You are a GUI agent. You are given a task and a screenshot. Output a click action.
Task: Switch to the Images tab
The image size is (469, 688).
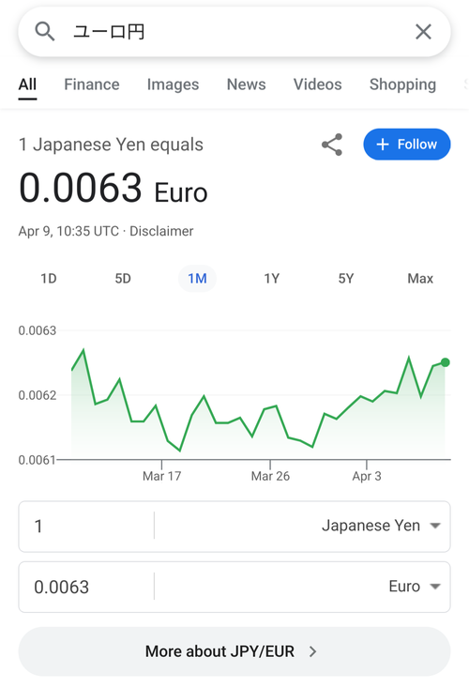click(173, 84)
